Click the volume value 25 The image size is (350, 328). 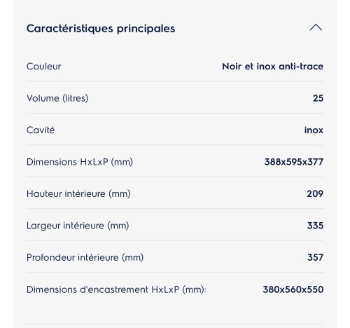coord(318,98)
